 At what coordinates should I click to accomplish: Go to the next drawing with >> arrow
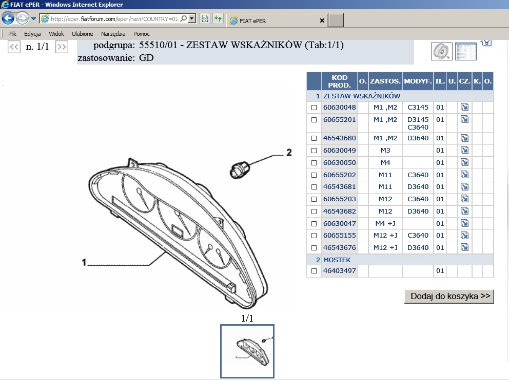coord(62,47)
